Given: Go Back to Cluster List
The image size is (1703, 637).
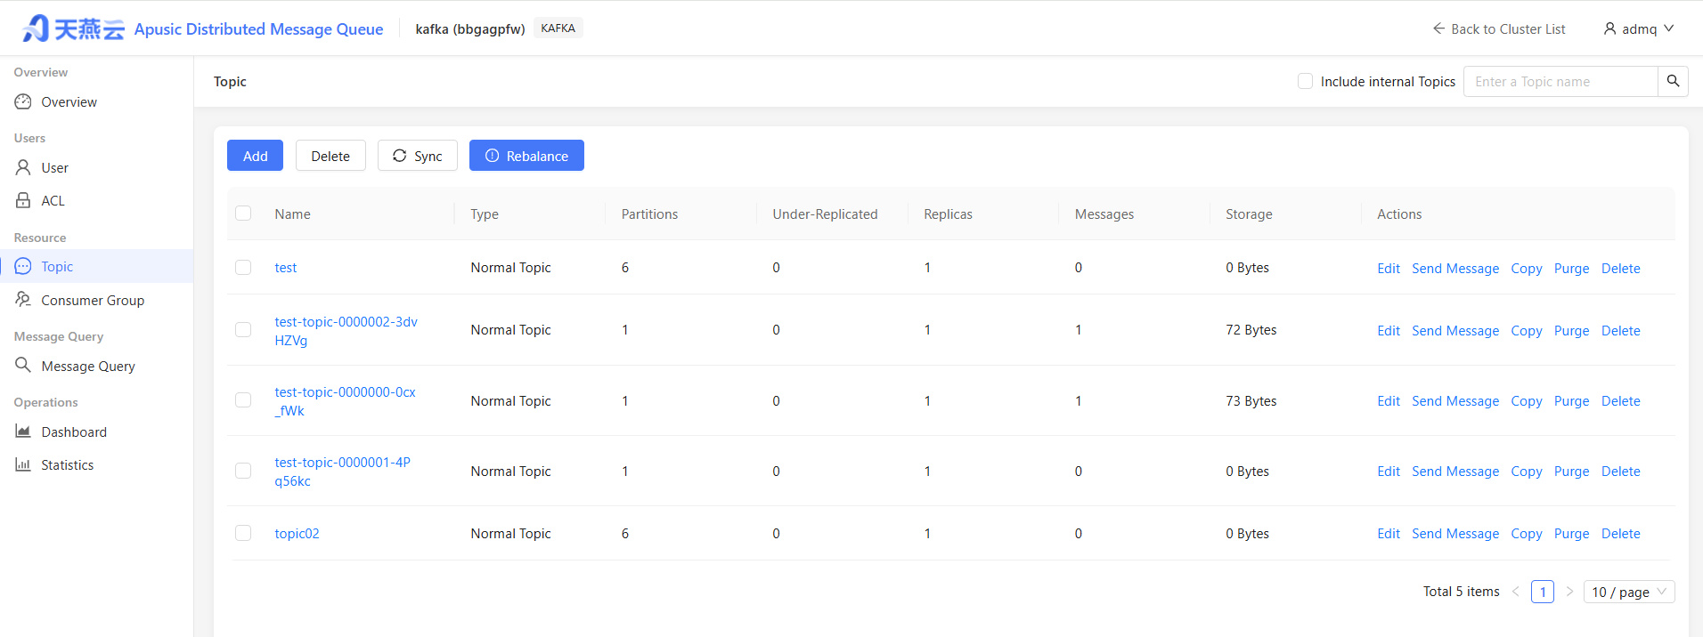Looking at the screenshot, I should tap(1499, 28).
